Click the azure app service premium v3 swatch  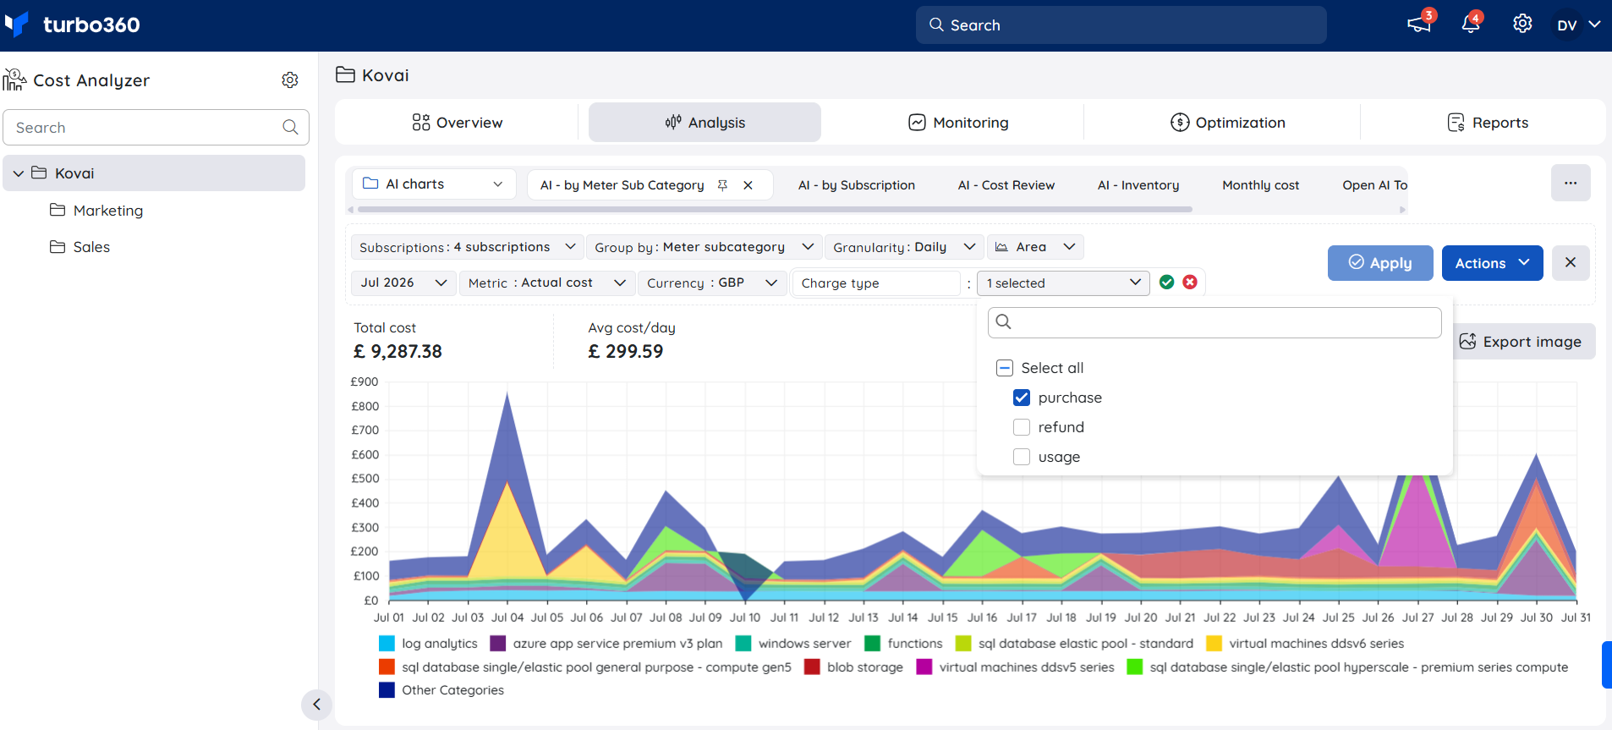[498, 644]
